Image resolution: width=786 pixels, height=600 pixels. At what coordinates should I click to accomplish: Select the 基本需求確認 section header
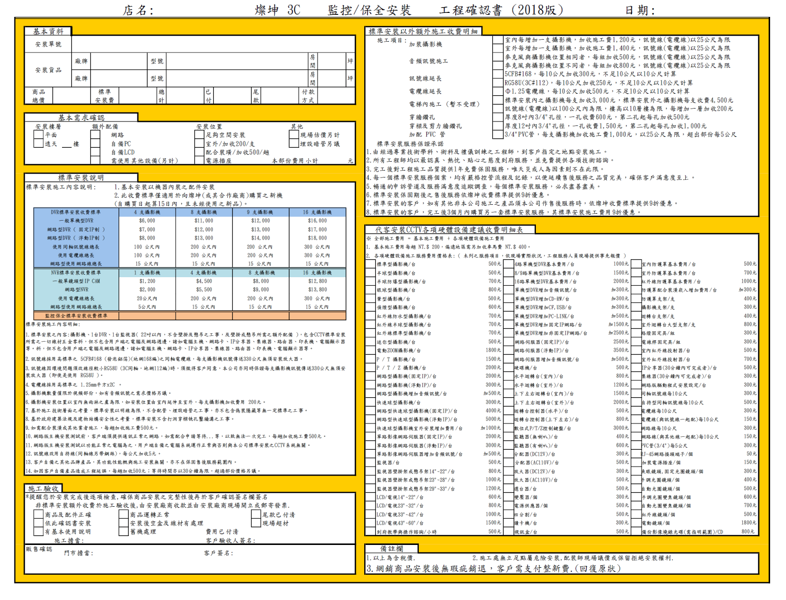81,118
